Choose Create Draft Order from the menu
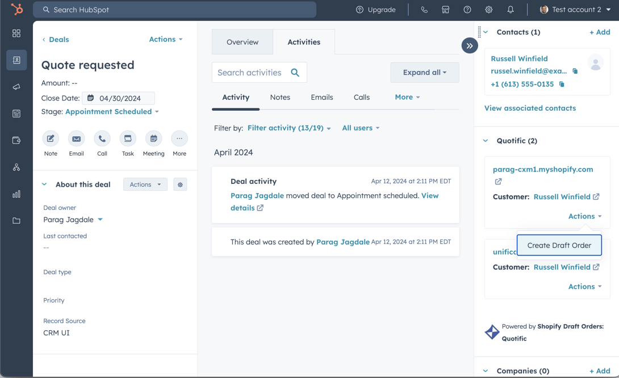Image resolution: width=619 pixels, height=378 pixels. point(559,245)
